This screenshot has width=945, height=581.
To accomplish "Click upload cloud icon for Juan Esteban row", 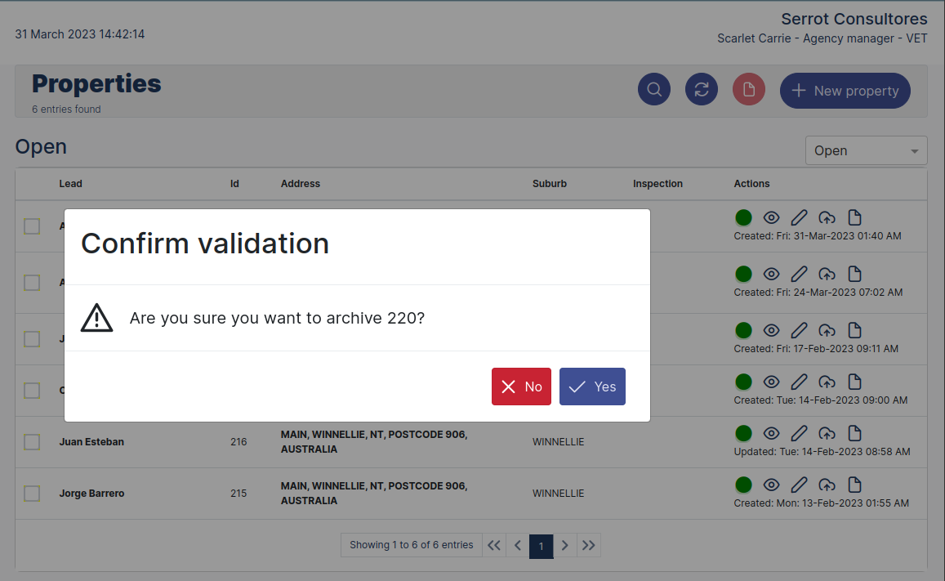I will [827, 433].
